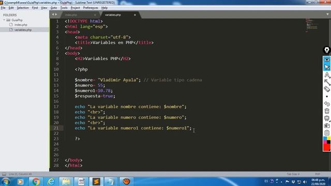Click line number 12 in the gutter

click(x=56, y=80)
